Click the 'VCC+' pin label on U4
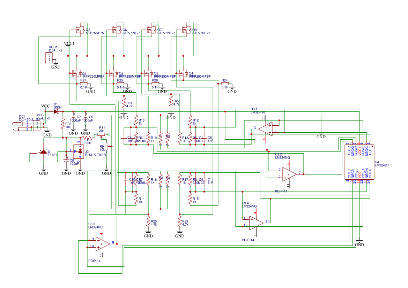Viewport: 408px width, 288px height. click(359, 151)
